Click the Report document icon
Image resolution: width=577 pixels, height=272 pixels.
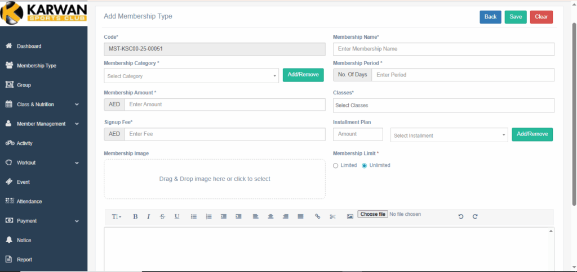9,259
